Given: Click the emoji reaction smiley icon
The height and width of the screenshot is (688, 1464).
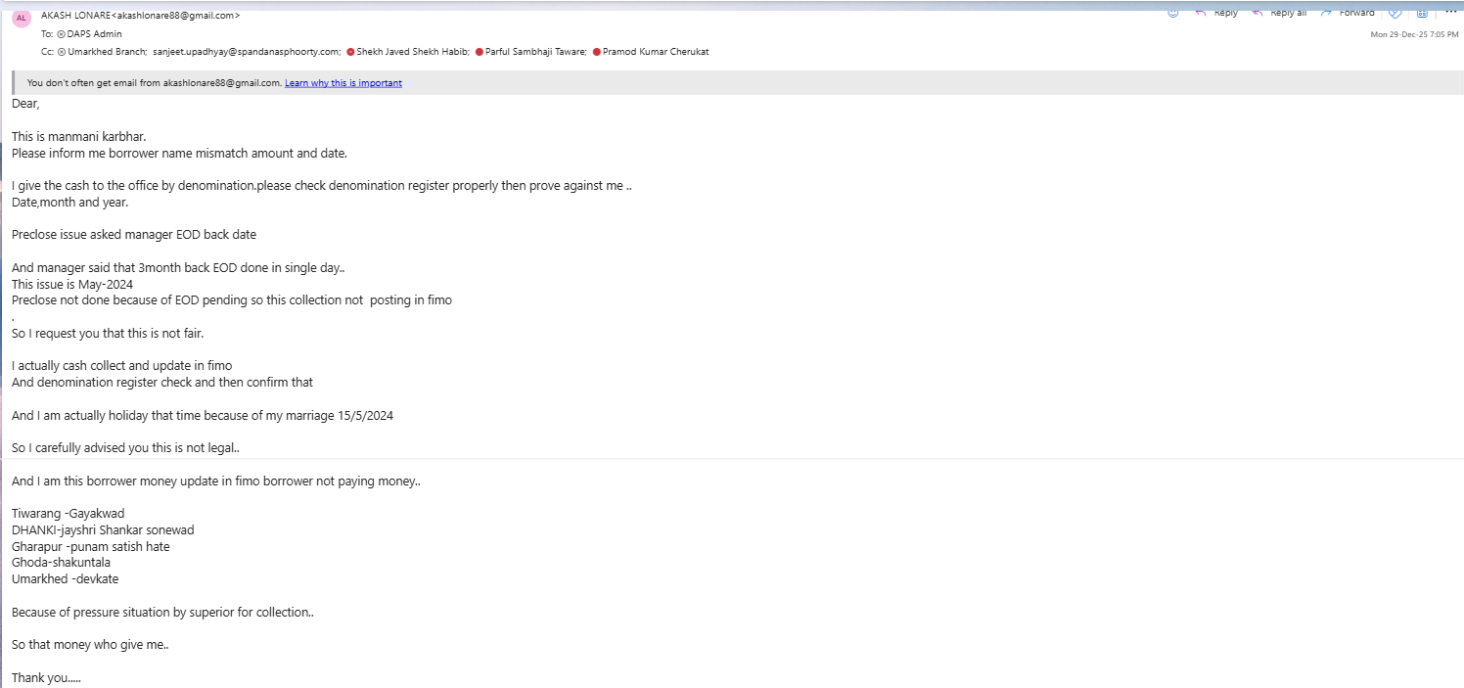Looking at the screenshot, I should [1172, 13].
